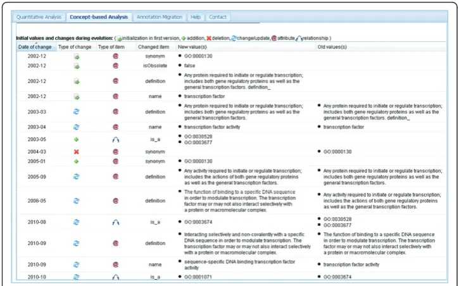This screenshot has width=459, height=286.
Task: Select the Concept-based Analysis tab
Action: pyautogui.click(x=99, y=17)
